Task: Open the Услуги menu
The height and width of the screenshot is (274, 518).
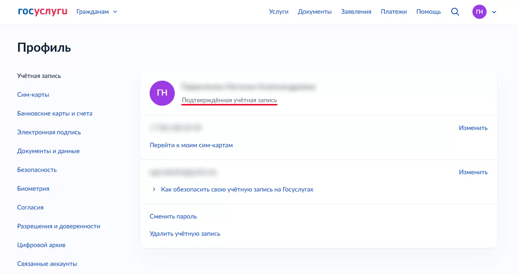Action: pyautogui.click(x=279, y=12)
